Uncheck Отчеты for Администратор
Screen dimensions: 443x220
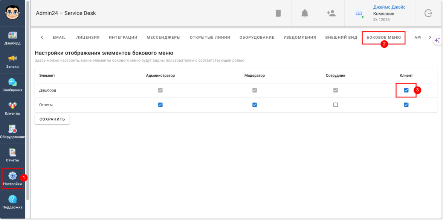(160, 105)
